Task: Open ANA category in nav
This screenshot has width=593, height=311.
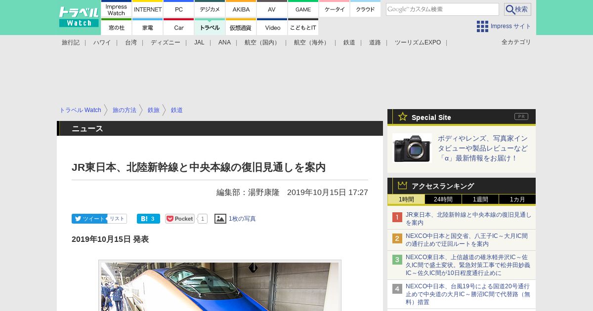Action: pos(224,42)
